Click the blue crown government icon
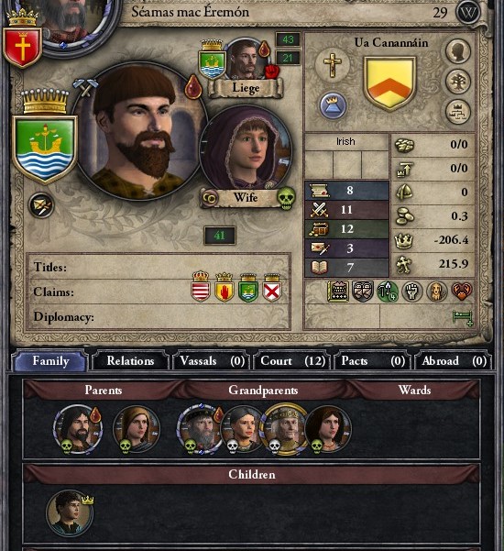This screenshot has width=504, height=551. pos(333,105)
